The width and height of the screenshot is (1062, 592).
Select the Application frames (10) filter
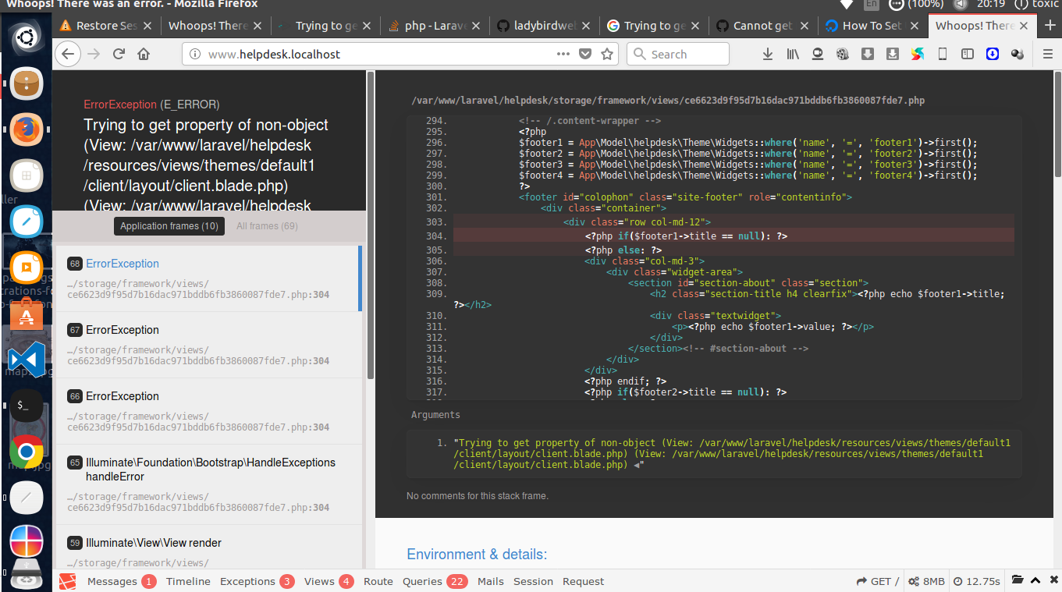[x=169, y=225]
